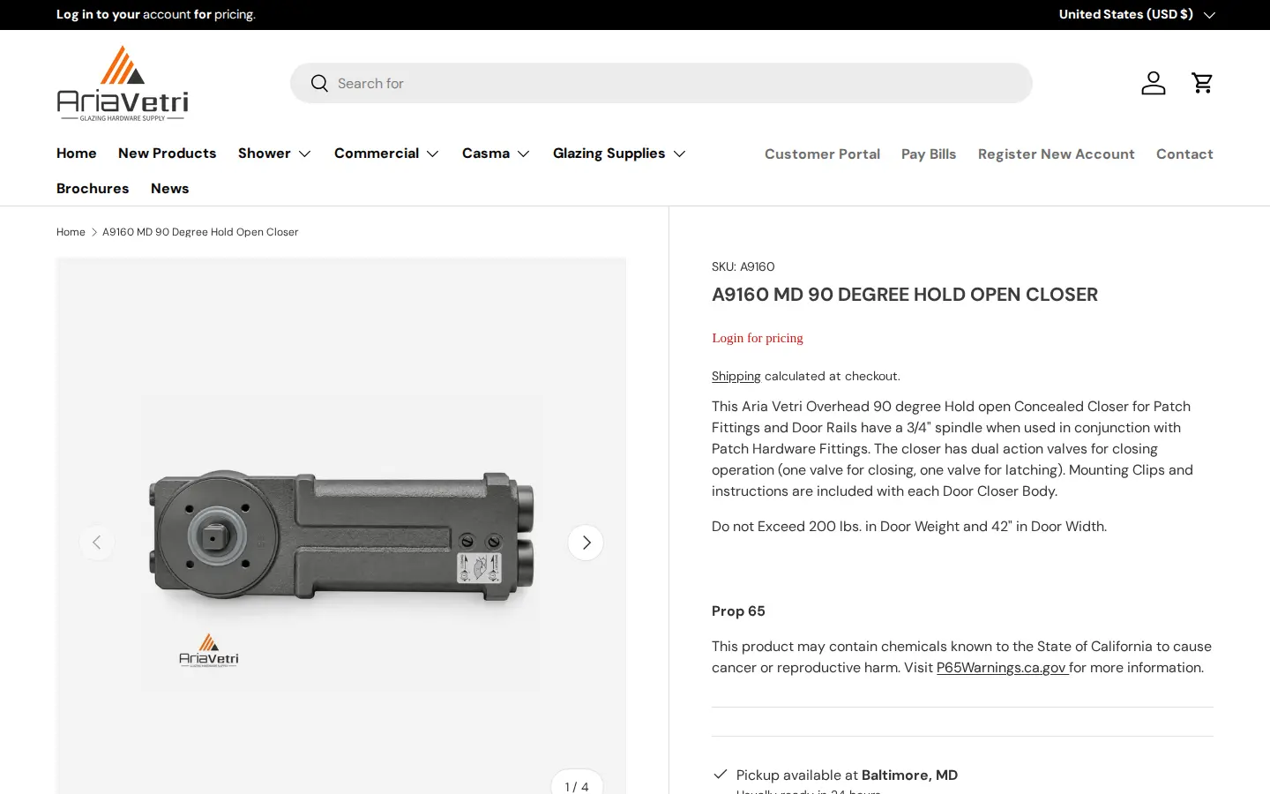Open the Shipping policy link
Viewport: 1270px width, 794px height.
736,376
